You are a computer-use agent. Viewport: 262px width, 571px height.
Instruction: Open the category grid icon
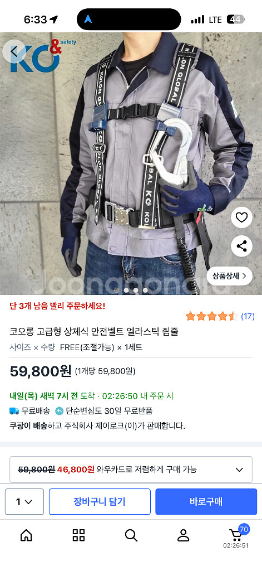pos(78,535)
